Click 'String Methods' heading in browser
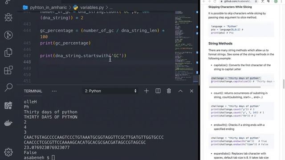Viewport: 285px width, 160px height. pos(220,44)
